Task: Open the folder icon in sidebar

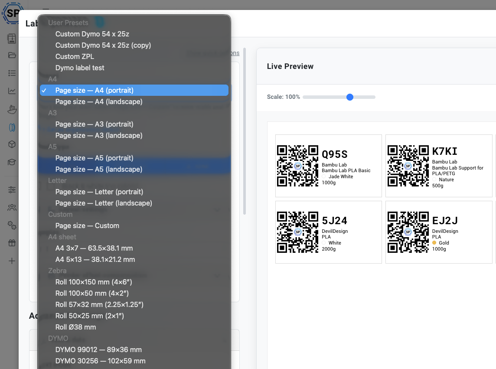Action: (x=12, y=55)
